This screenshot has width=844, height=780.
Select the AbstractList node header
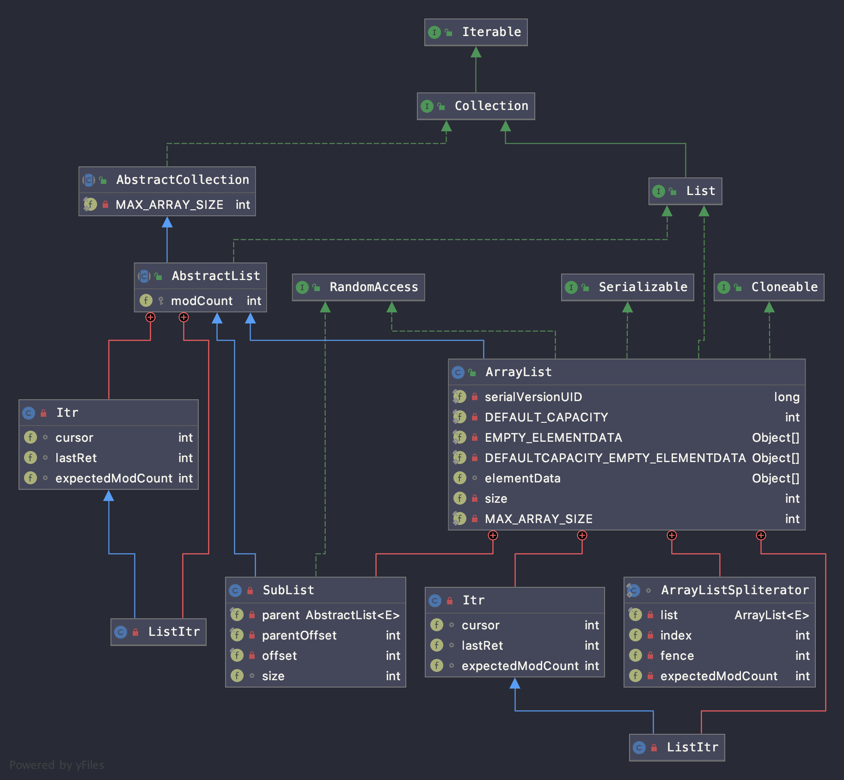[215, 276]
